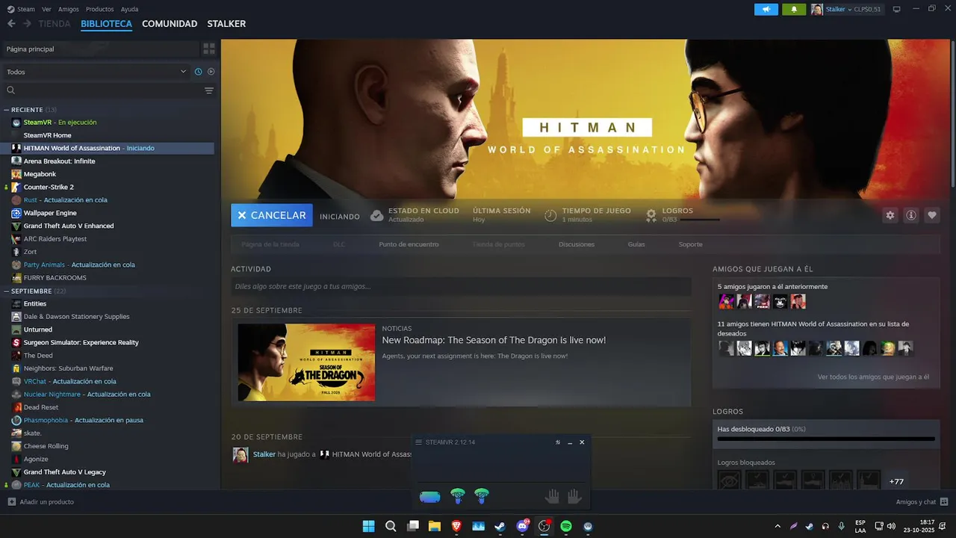
Task: Open File Explorer from the taskbar
Action: pos(434,526)
